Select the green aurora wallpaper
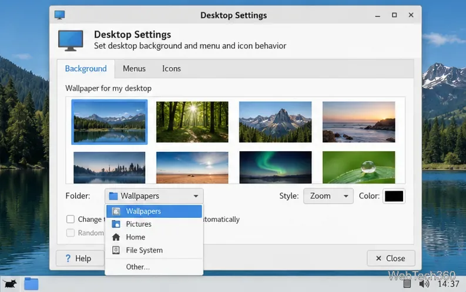 point(275,168)
